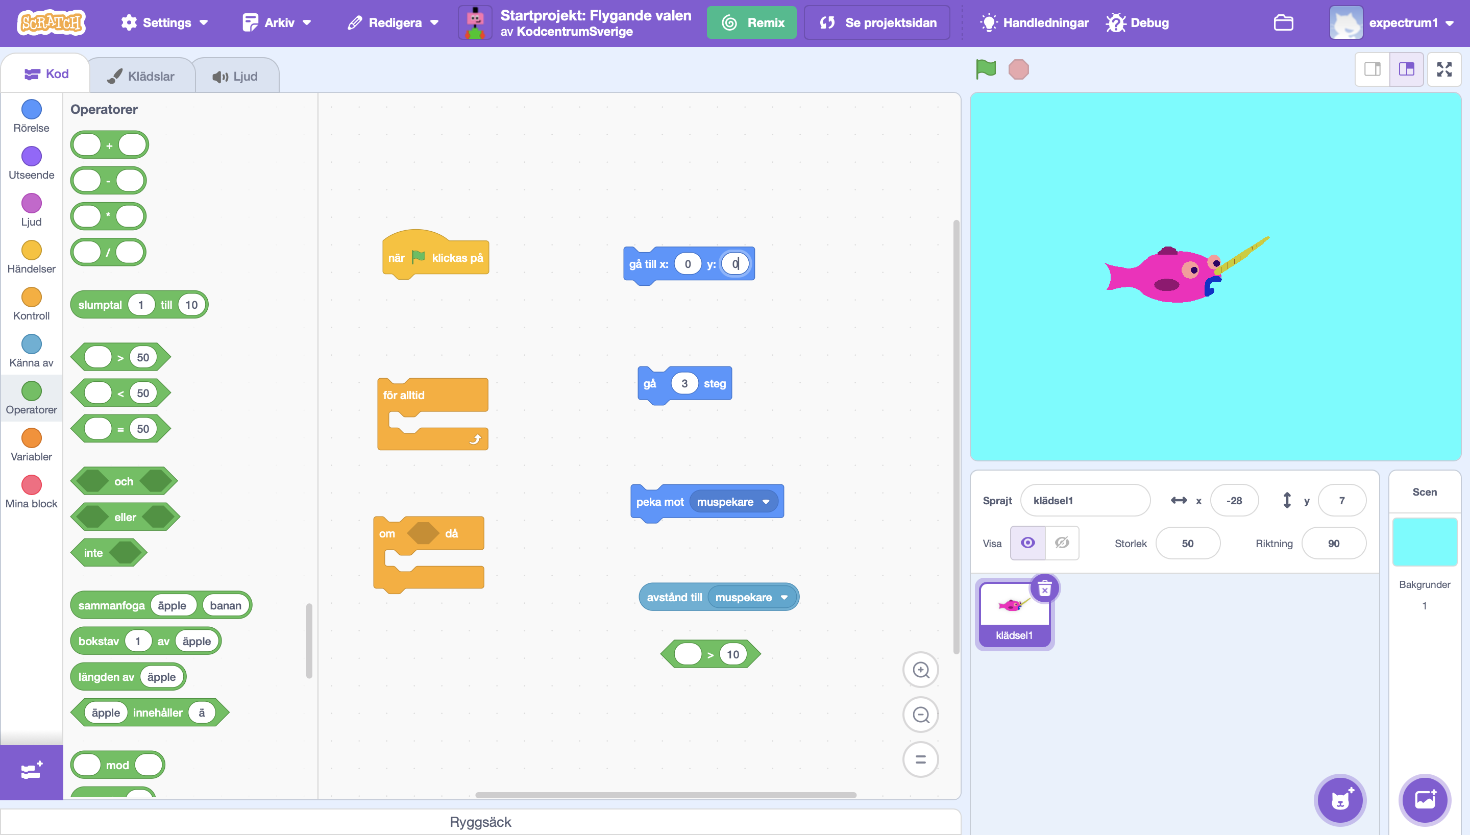Screen dimensions: 1470x835
Task: Switch to small stage layout
Action: click(x=1372, y=69)
